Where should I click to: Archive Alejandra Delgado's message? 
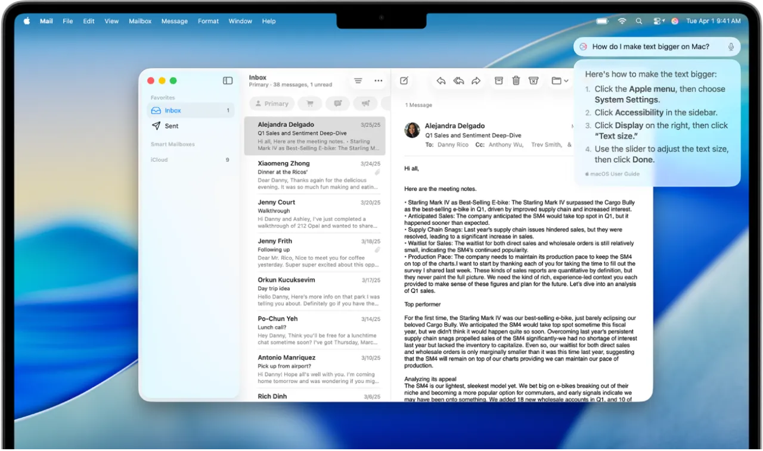[x=498, y=80]
